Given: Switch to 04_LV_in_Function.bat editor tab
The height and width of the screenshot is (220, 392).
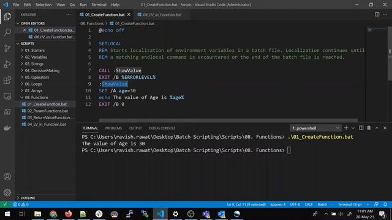Looking at the screenshot, I should 162,15.
